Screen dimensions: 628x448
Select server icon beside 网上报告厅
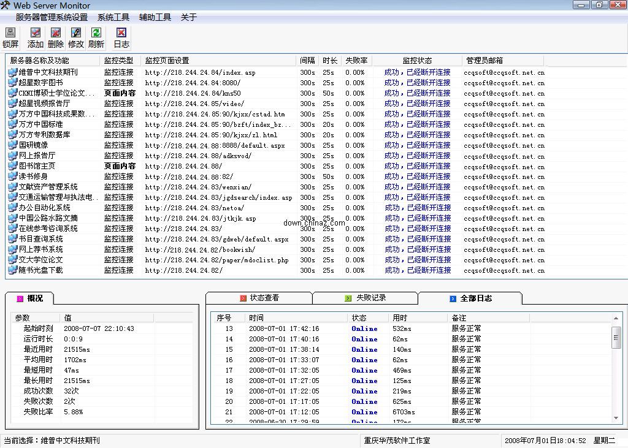click(x=12, y=155)
